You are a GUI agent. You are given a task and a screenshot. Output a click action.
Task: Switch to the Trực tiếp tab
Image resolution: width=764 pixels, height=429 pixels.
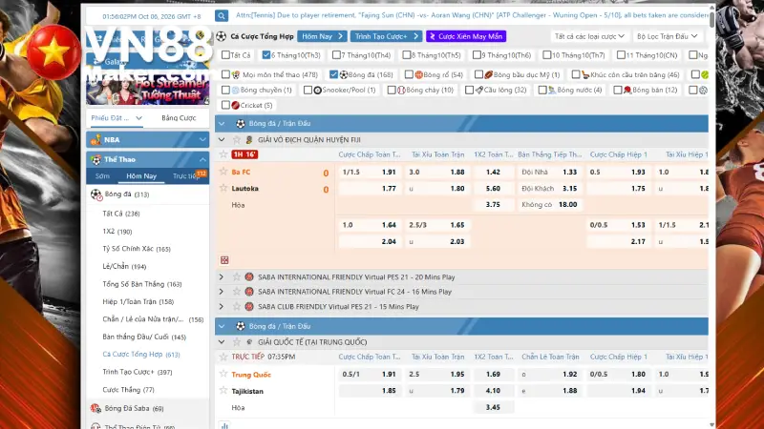186,176
